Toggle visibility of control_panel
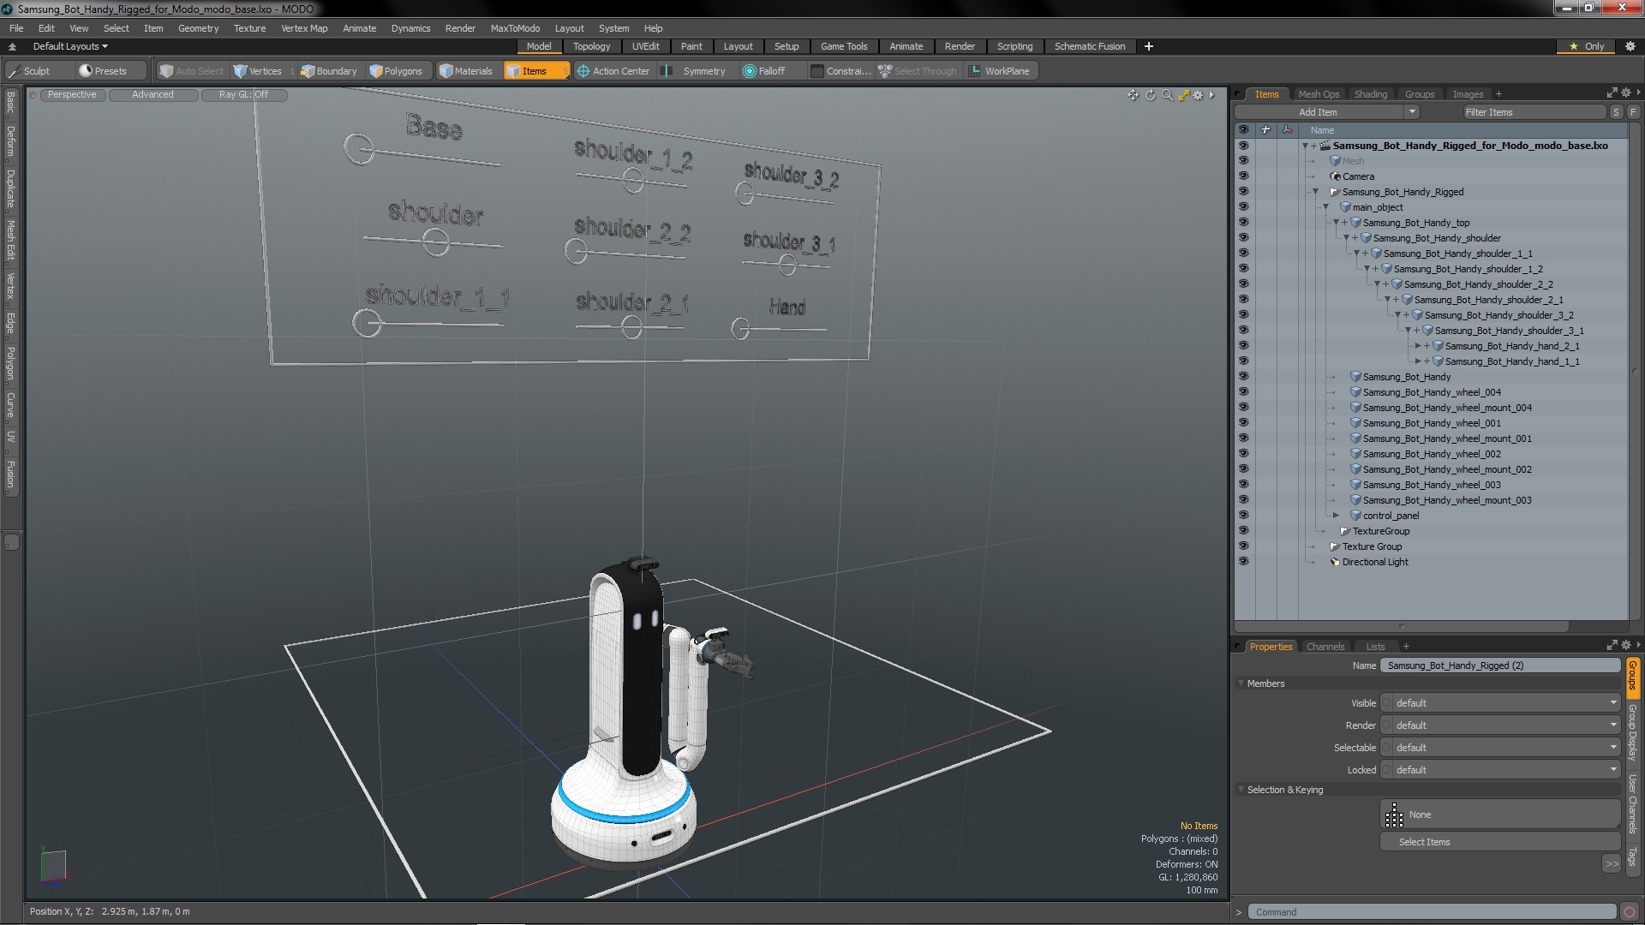This screenshot has height=925, width=1645. click(1243, 516)
